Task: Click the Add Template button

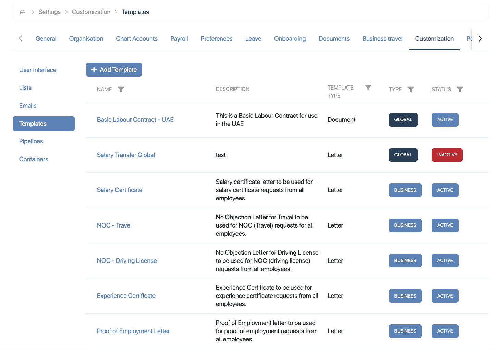Action: pos(114,70)
